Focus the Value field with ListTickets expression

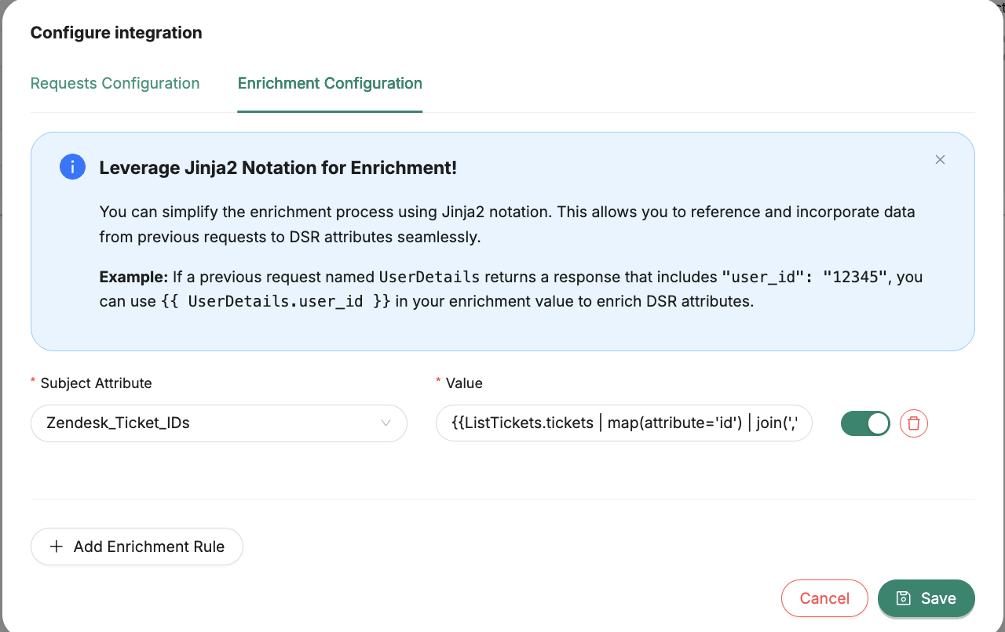[623, 423]
